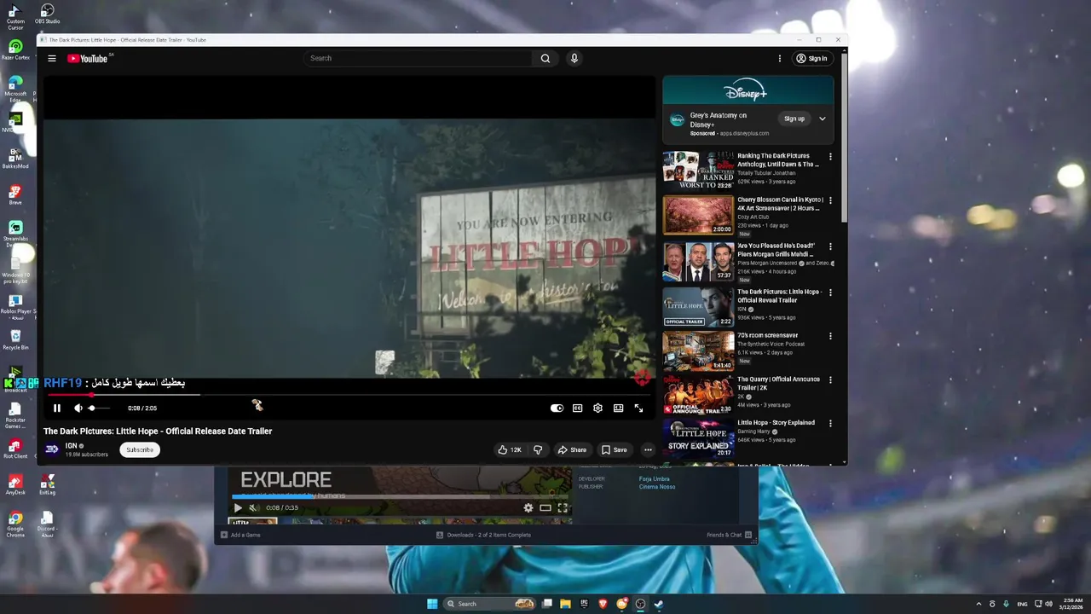The height and width of the screenshot is (614, 1091).
Task: Open the Piers Morgan video thumbnail
Action: [698, 261]
